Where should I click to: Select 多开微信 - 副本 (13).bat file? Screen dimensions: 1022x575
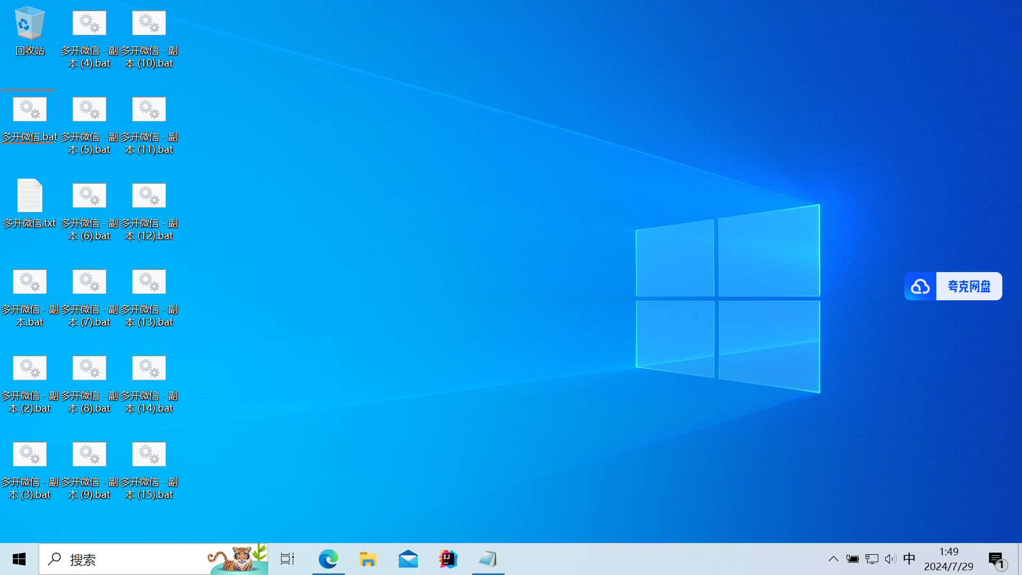click(149, 298)
